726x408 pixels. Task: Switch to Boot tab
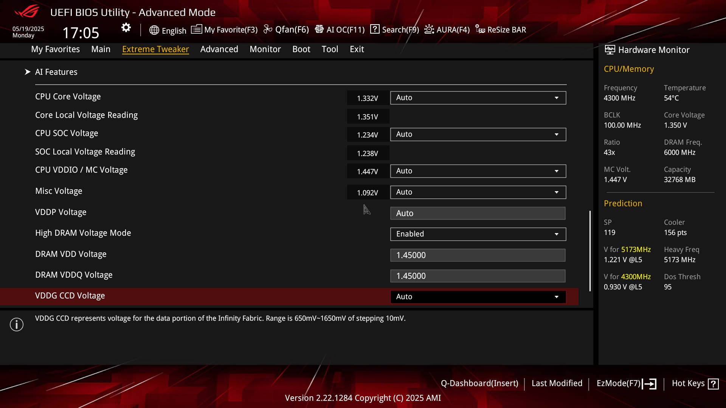coord(301,49)
